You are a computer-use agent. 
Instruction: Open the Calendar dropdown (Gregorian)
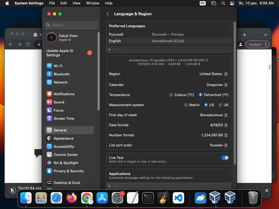click(x=217, y=85)
